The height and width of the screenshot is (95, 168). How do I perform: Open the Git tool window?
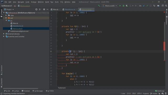click(7, 91)
